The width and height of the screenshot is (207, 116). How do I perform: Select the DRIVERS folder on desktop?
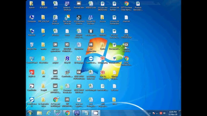pyautogui.click(x=103, y=32)
